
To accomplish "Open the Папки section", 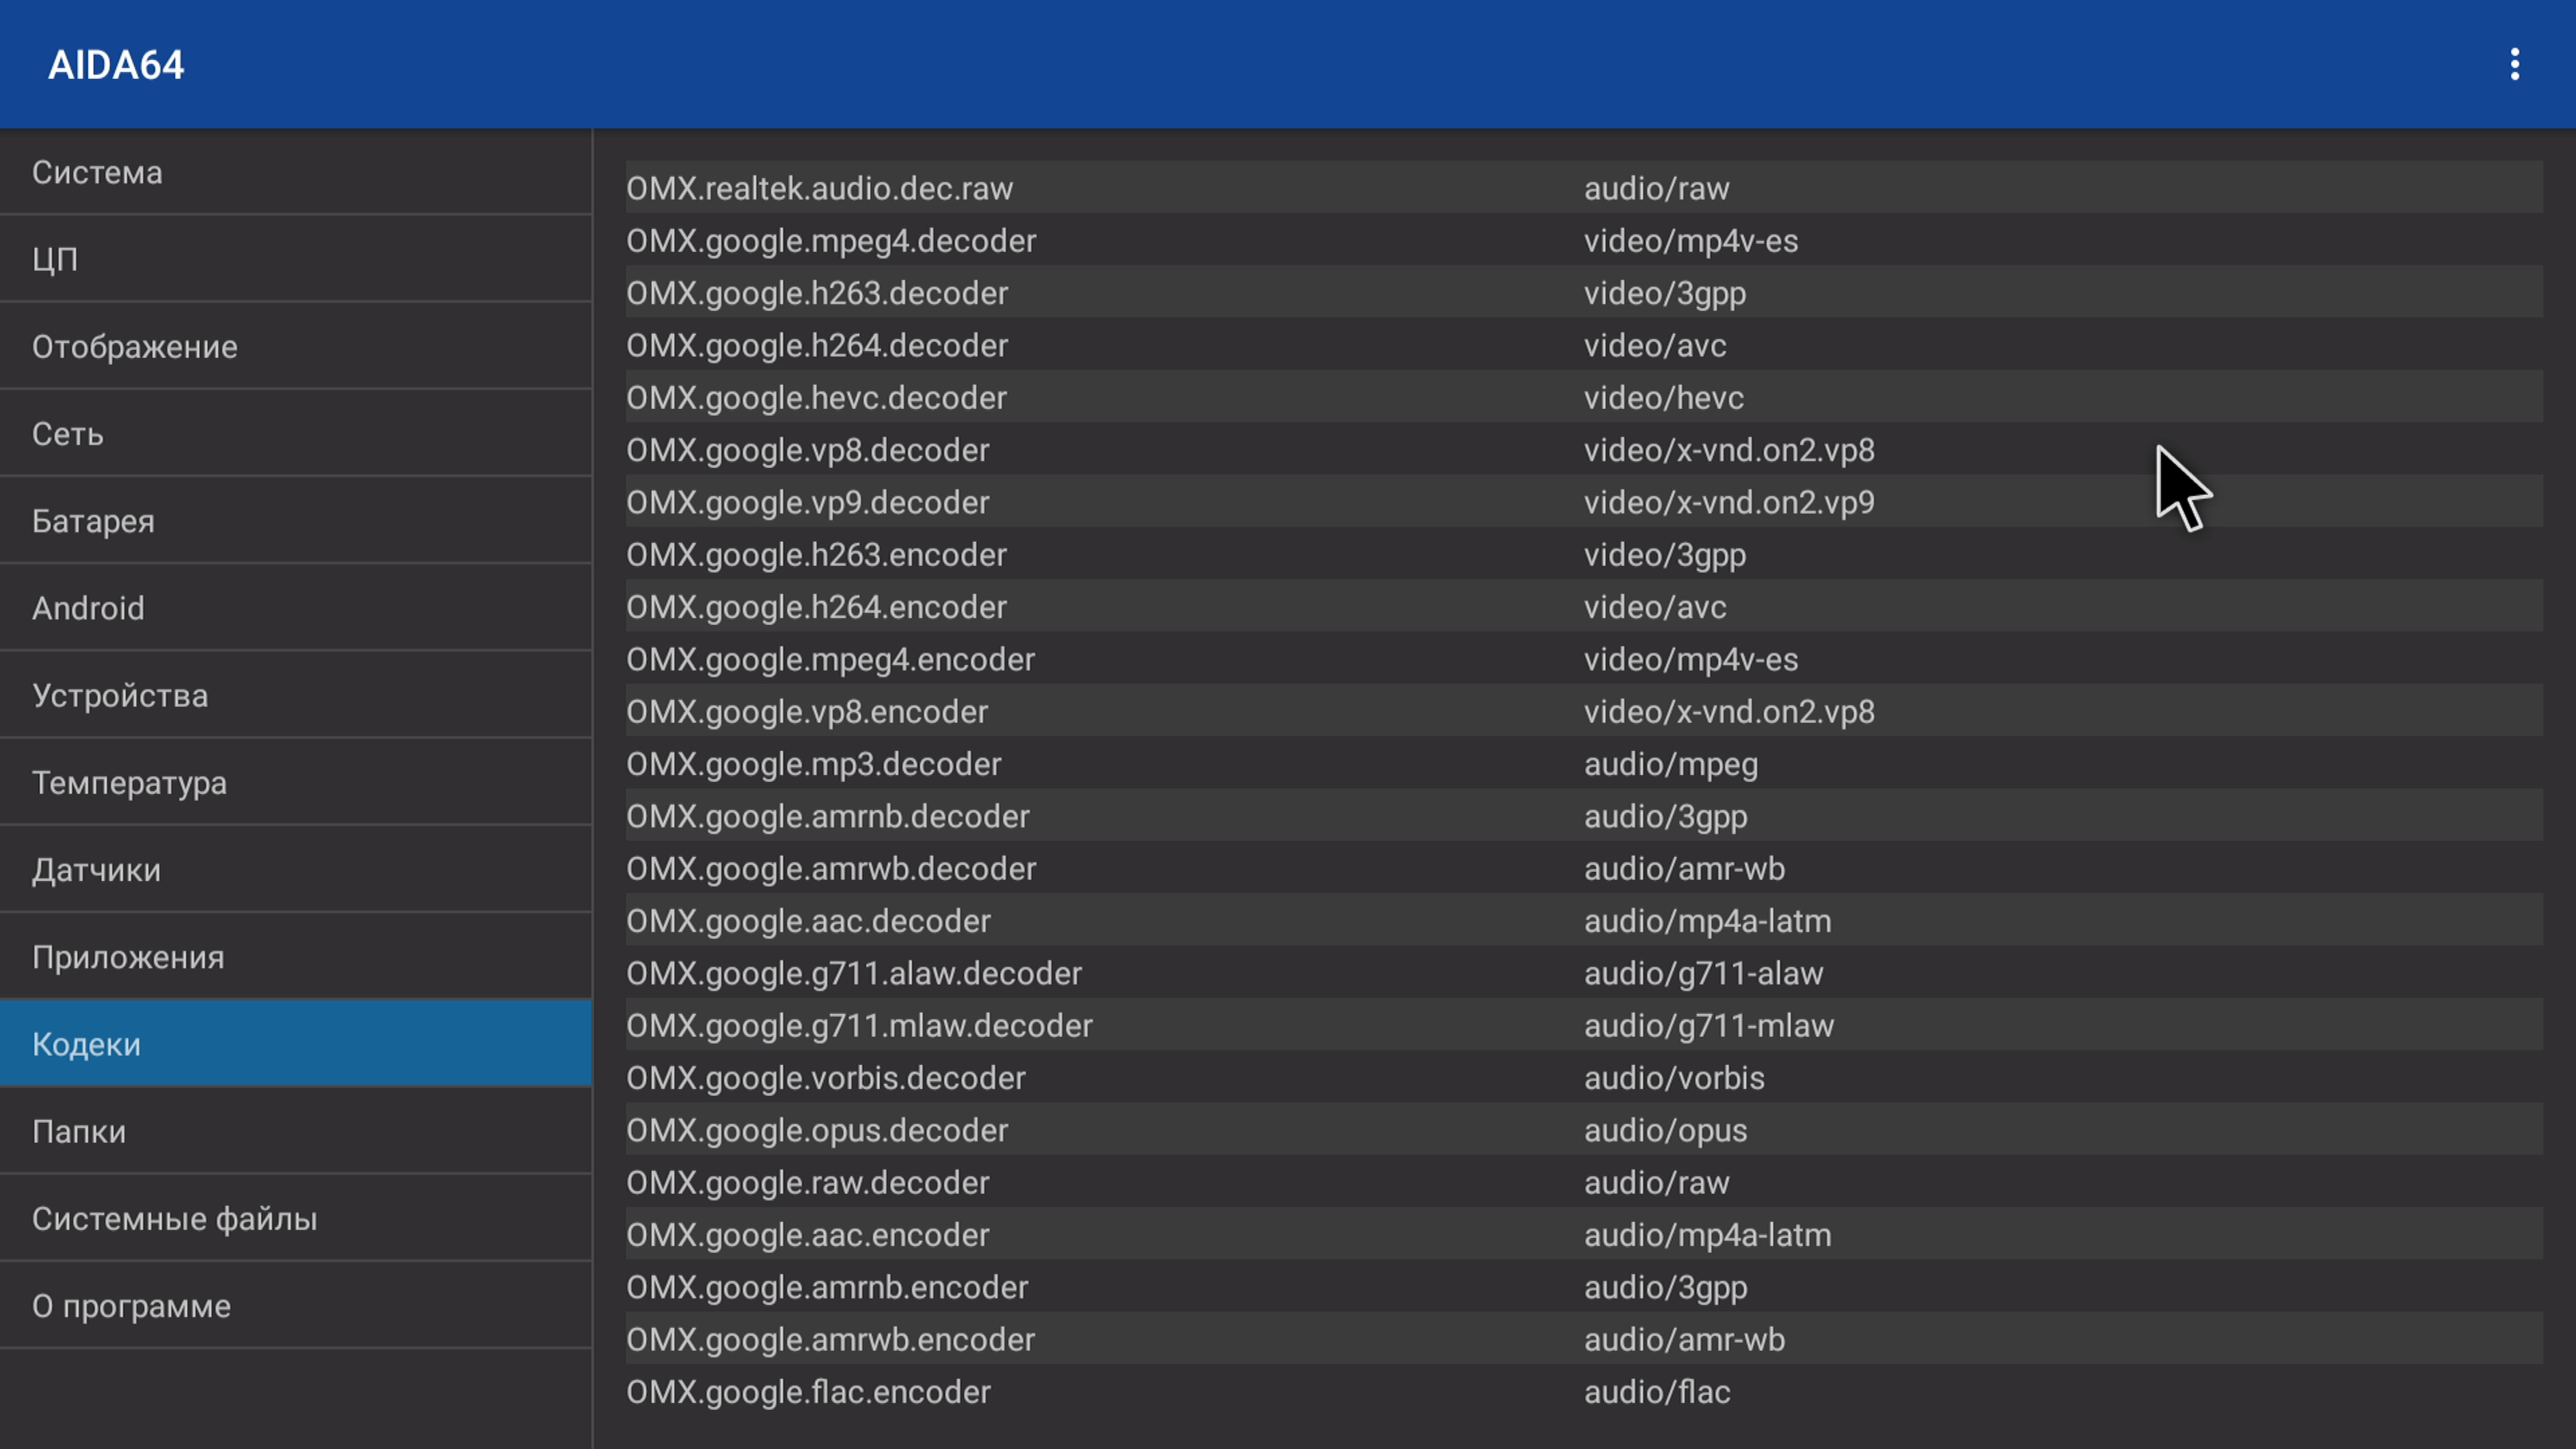I will (x=296, y=1131).
